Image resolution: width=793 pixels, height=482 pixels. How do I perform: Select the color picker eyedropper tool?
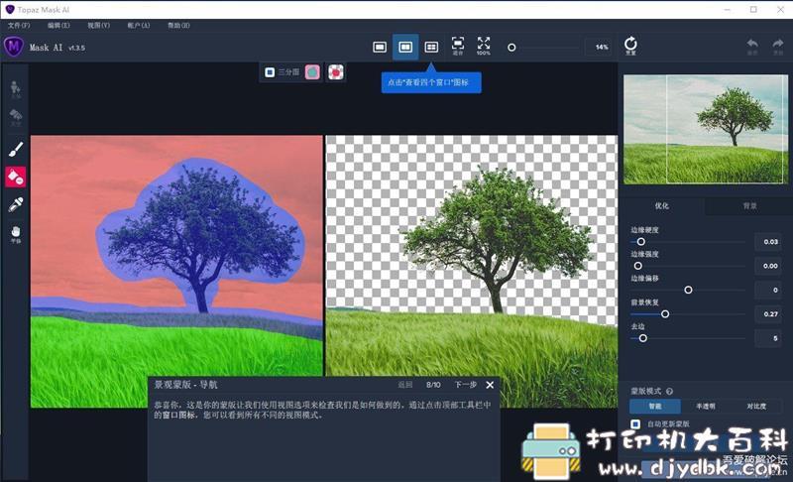[x=16, y=204]
